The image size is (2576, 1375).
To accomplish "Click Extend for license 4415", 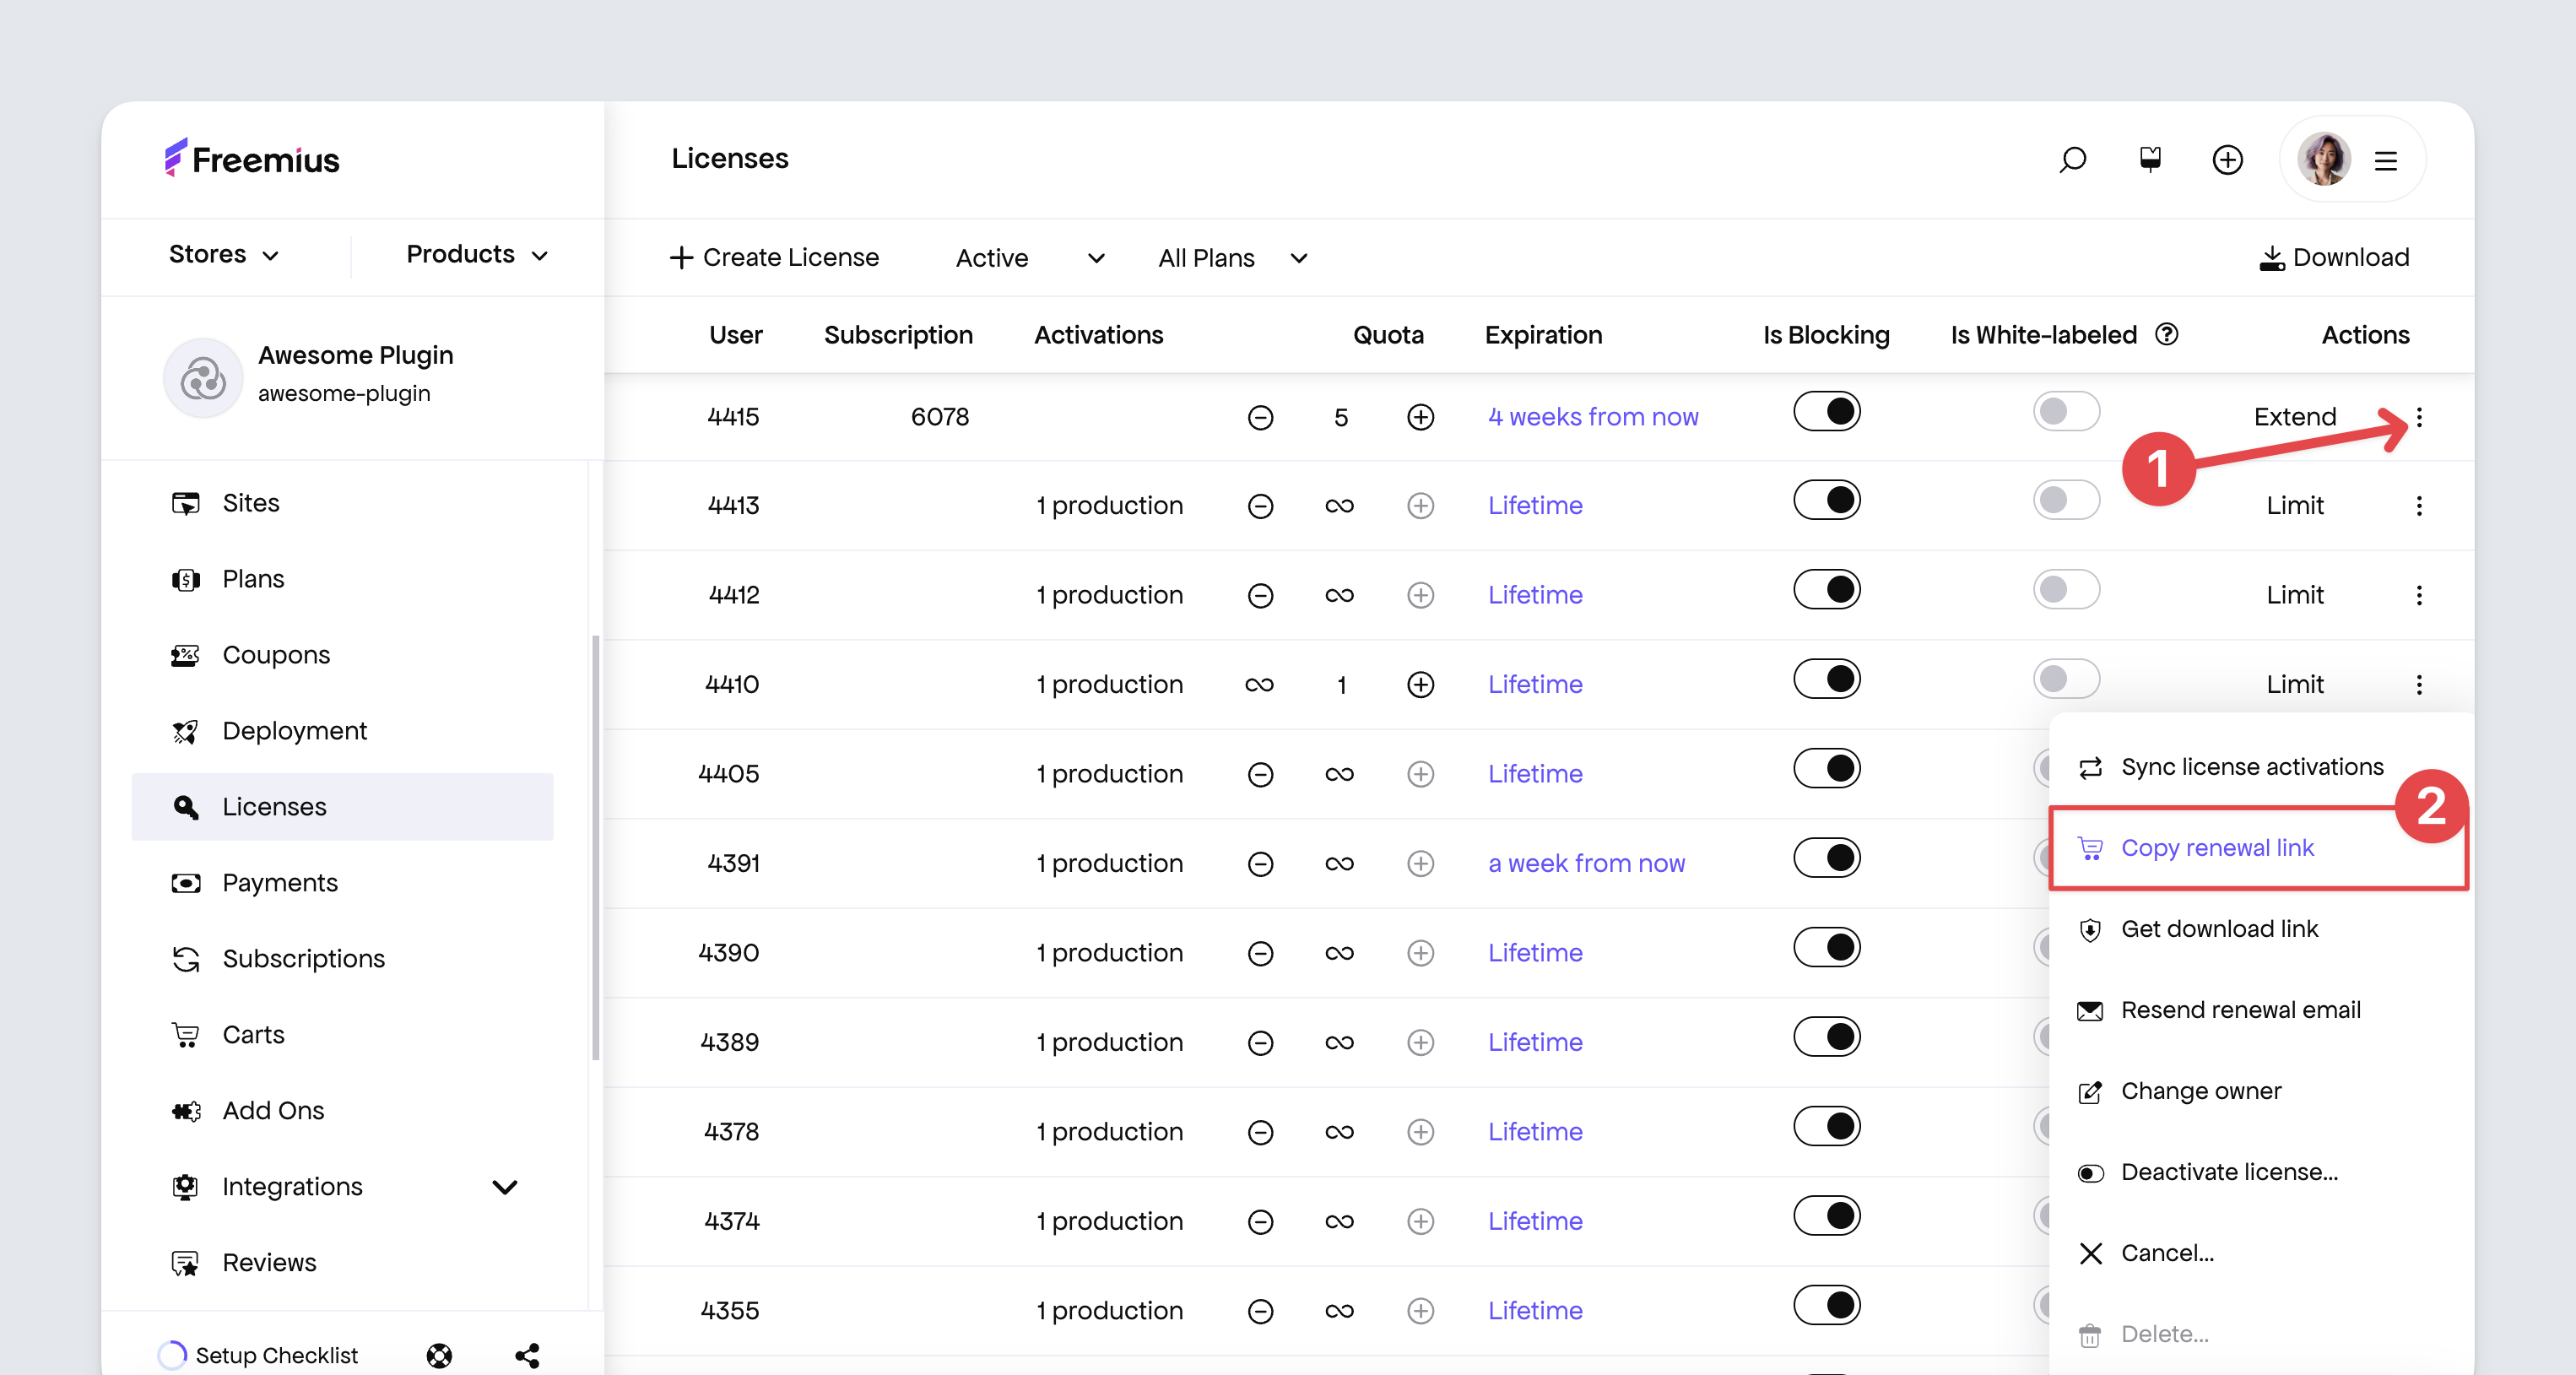I will 2295,417.
